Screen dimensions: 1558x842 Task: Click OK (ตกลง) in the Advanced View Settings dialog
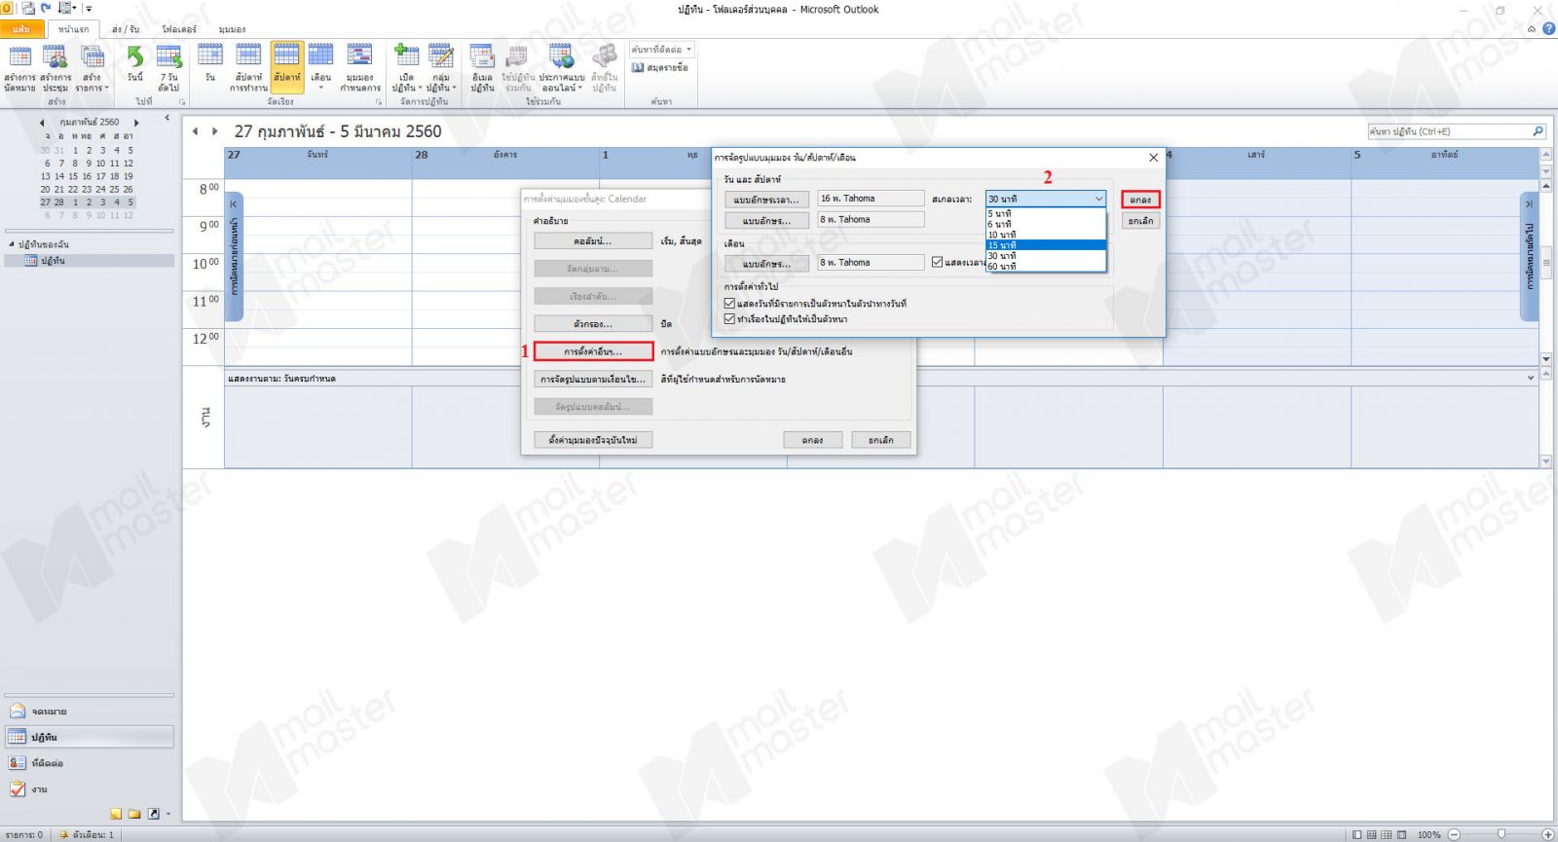[x=813, y=440]
